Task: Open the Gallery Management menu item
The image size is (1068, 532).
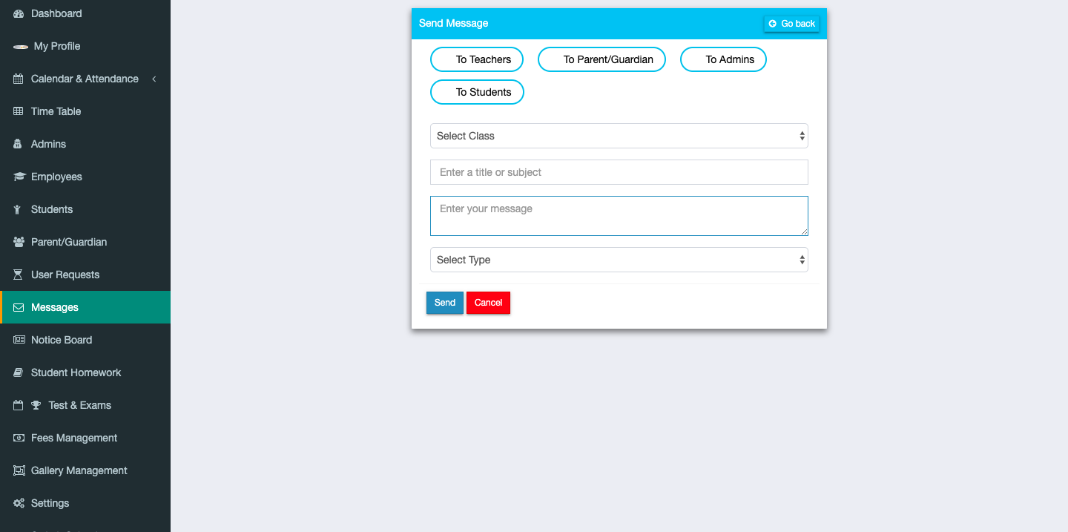Action: [x=79, y=470]
